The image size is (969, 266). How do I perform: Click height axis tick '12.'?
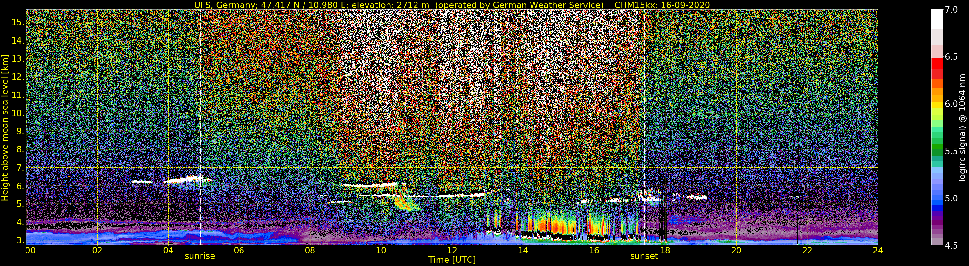(x=18, y=77)
